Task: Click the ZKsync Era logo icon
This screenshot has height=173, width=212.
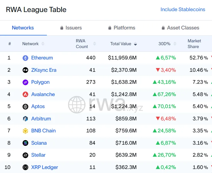Action: pos(25,70)
